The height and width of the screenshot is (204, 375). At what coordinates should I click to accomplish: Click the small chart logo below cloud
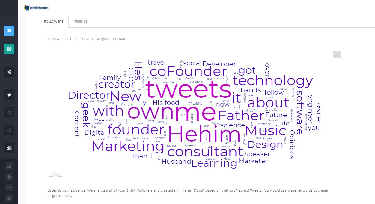(x=56, y=175)
